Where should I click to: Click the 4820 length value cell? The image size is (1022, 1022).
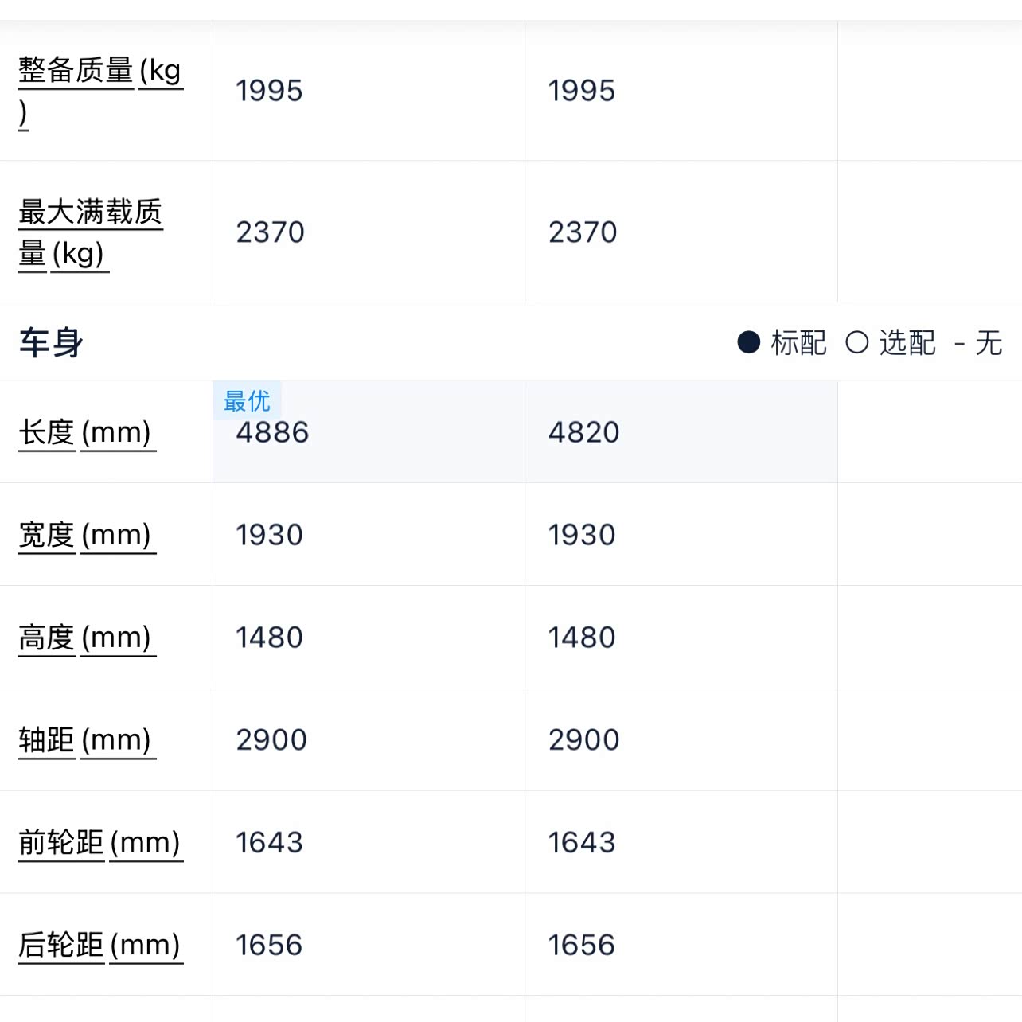681,431
